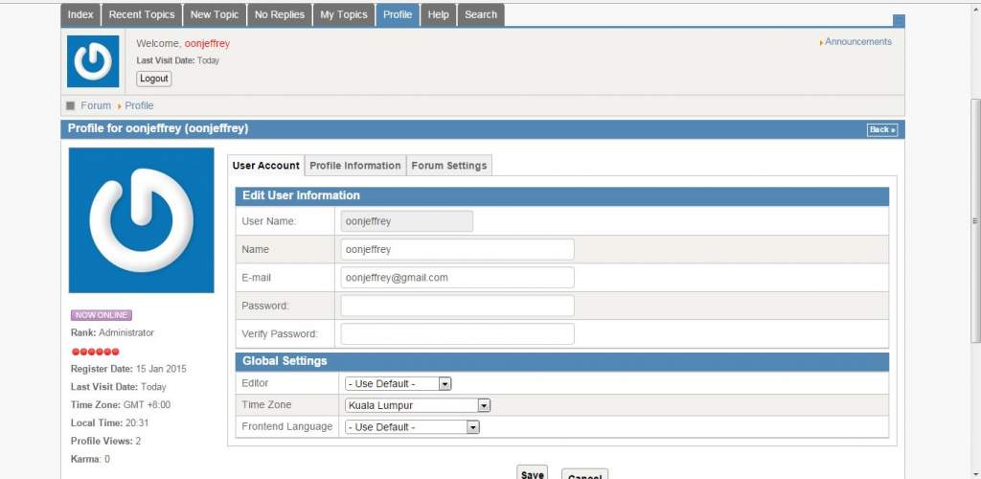The image size is (981, 479).
Task: Open the Frontend Language dropdown
Action: coord(412,427)
